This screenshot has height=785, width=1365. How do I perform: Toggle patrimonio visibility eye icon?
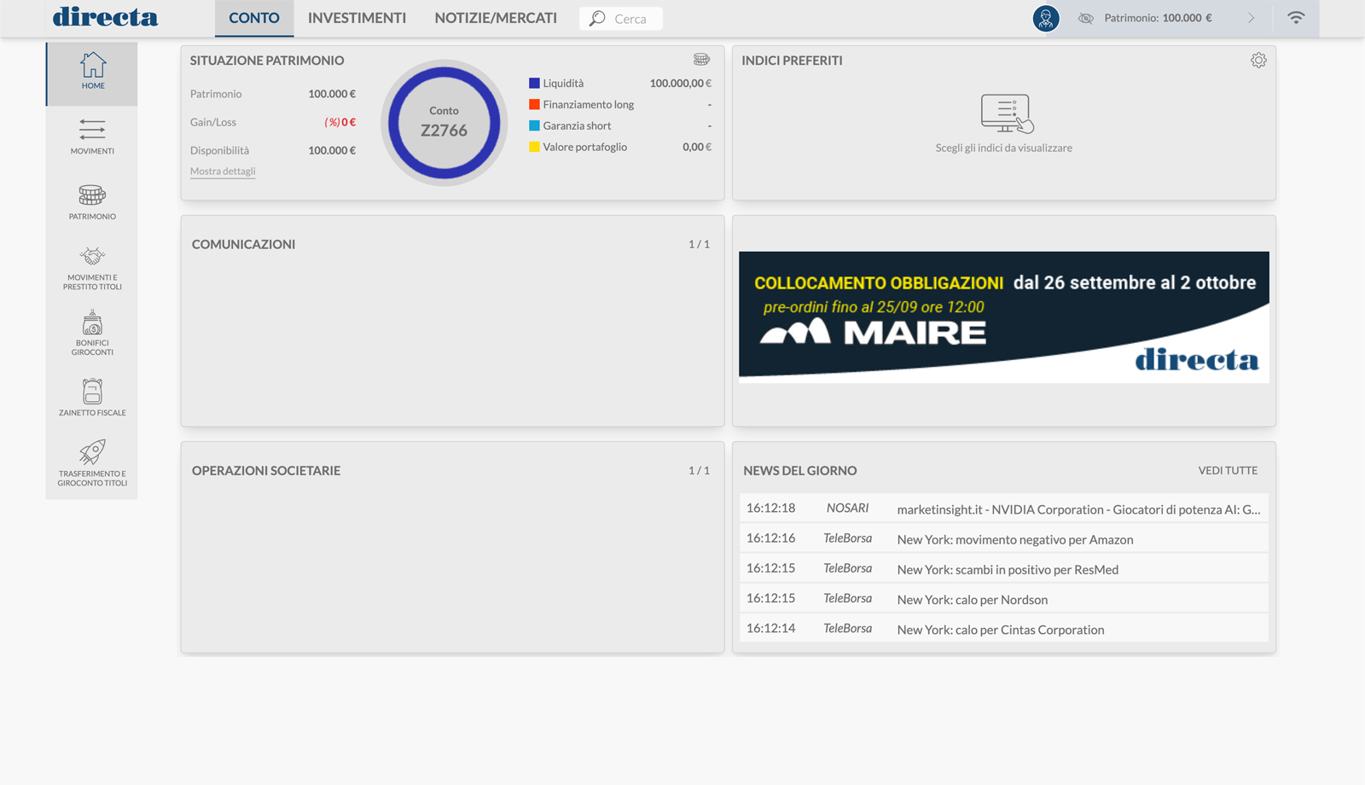tap(1085, 18)
